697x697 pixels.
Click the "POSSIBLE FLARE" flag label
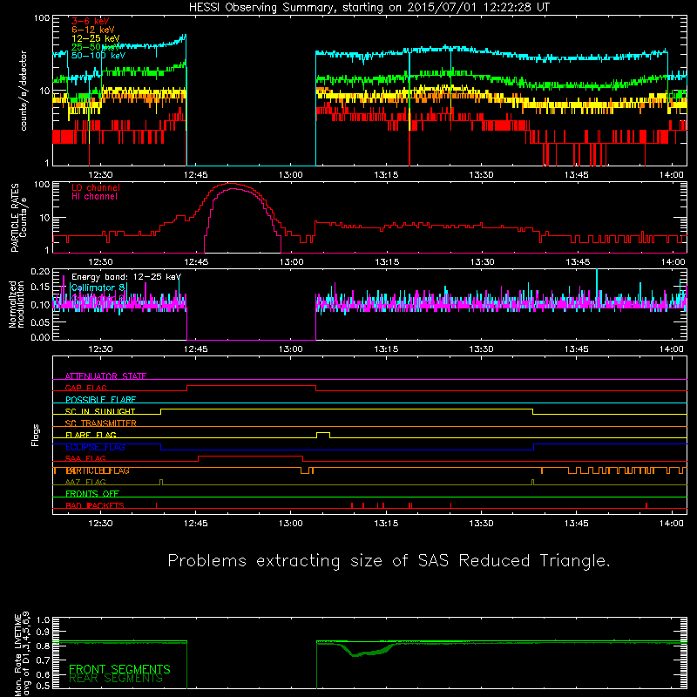100,400
